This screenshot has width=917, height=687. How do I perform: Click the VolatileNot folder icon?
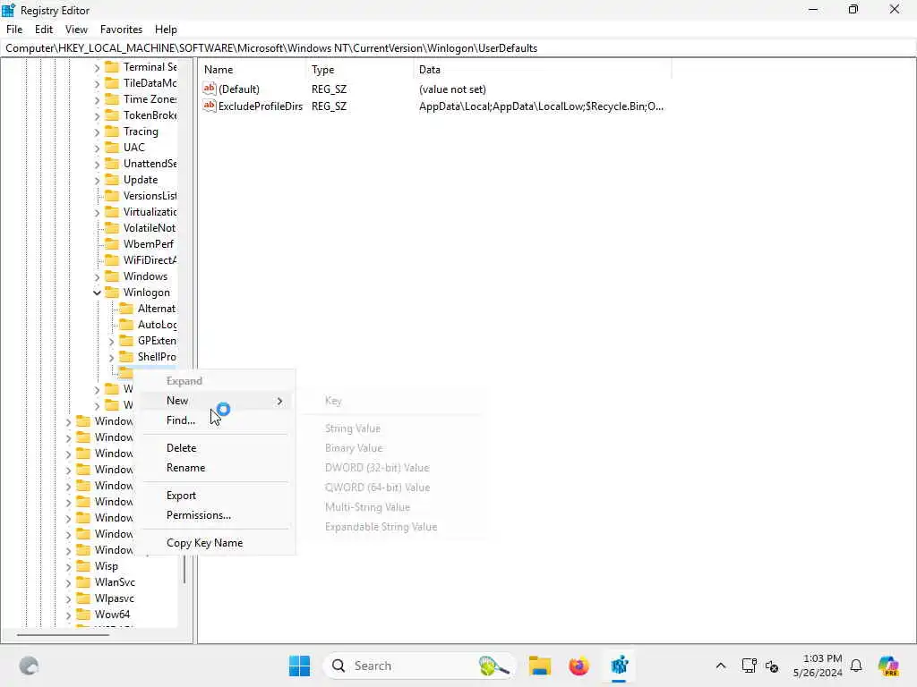pos(112,228)
